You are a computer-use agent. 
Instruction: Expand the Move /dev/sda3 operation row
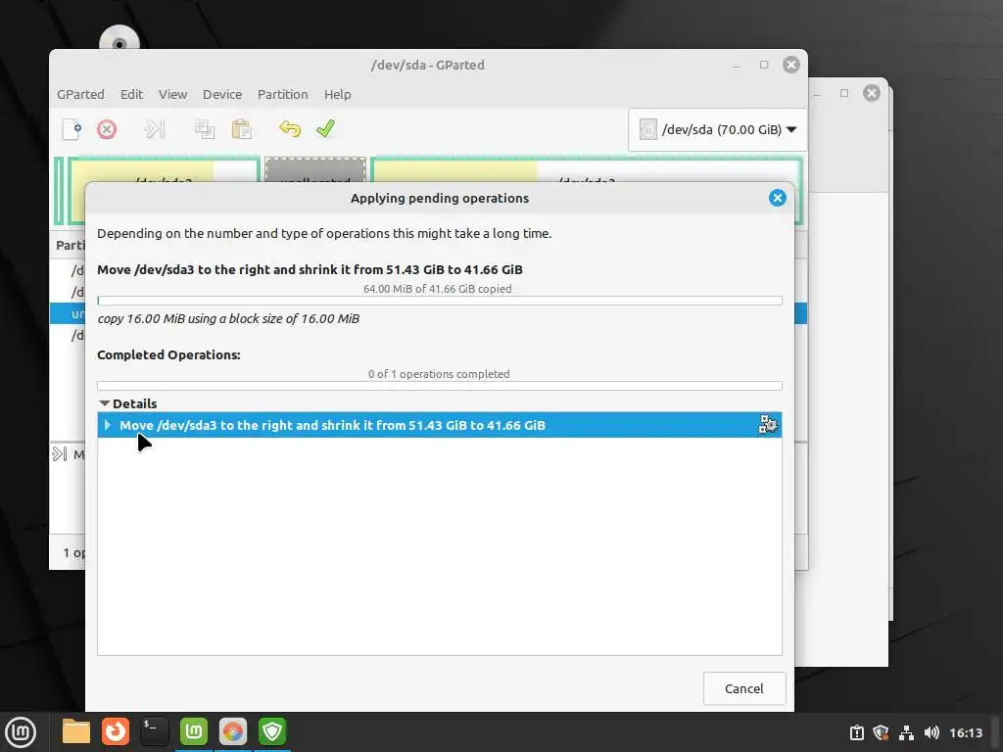[x=108, y=425]
